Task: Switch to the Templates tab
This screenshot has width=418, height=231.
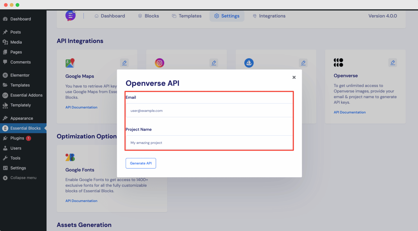Action: [187, 16]
